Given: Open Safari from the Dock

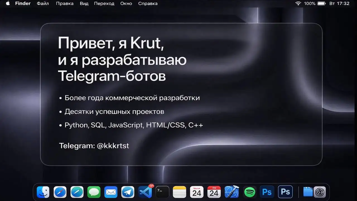Looking at the screenshot, I should pyautogui.click(x=60, y=192).
